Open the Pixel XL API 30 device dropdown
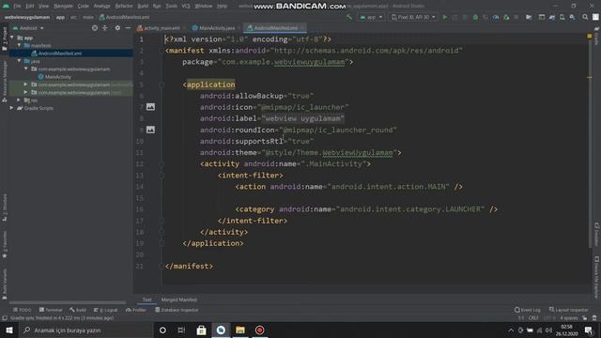The height and width of the screenshot is (338, 601). coord(413,17)
